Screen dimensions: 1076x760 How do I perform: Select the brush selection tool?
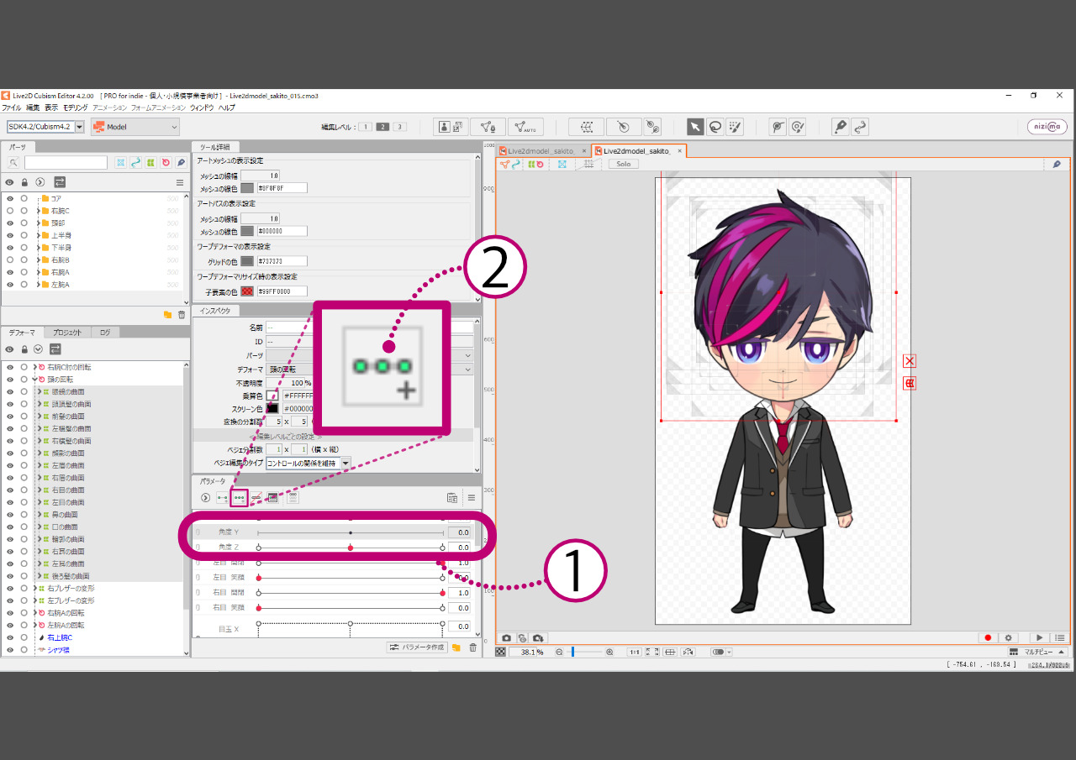[x=735, y=127]
